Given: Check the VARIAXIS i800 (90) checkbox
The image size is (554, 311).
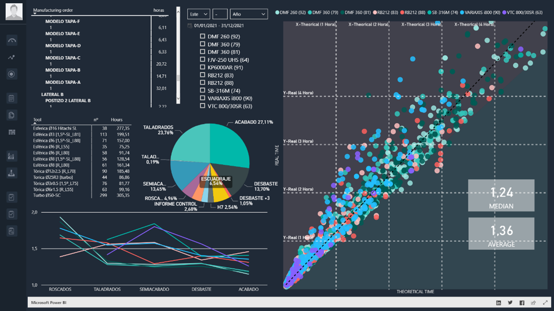Looking at the screenshot, I should (x=202, y=98).
